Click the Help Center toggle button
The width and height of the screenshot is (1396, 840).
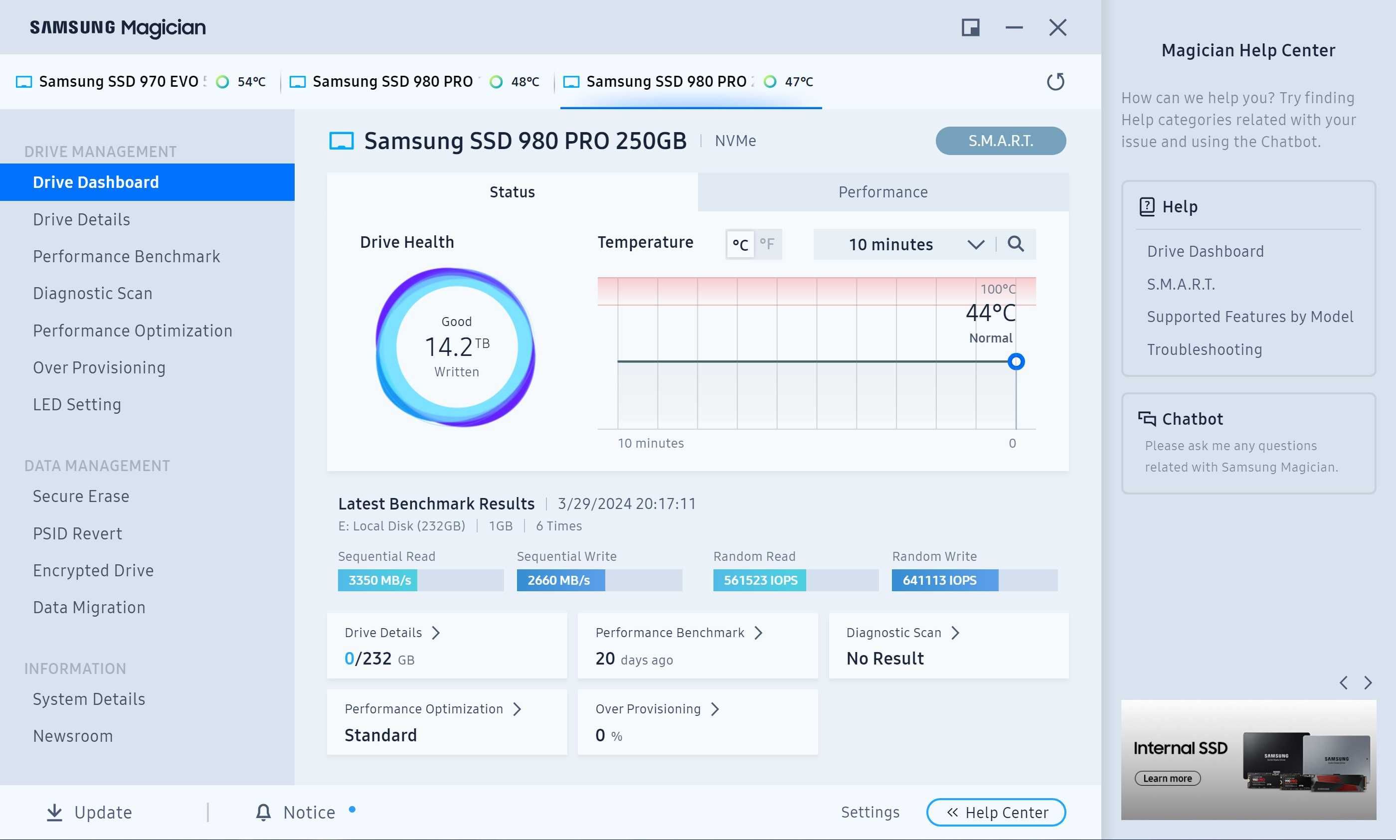(x=996, y=812)
